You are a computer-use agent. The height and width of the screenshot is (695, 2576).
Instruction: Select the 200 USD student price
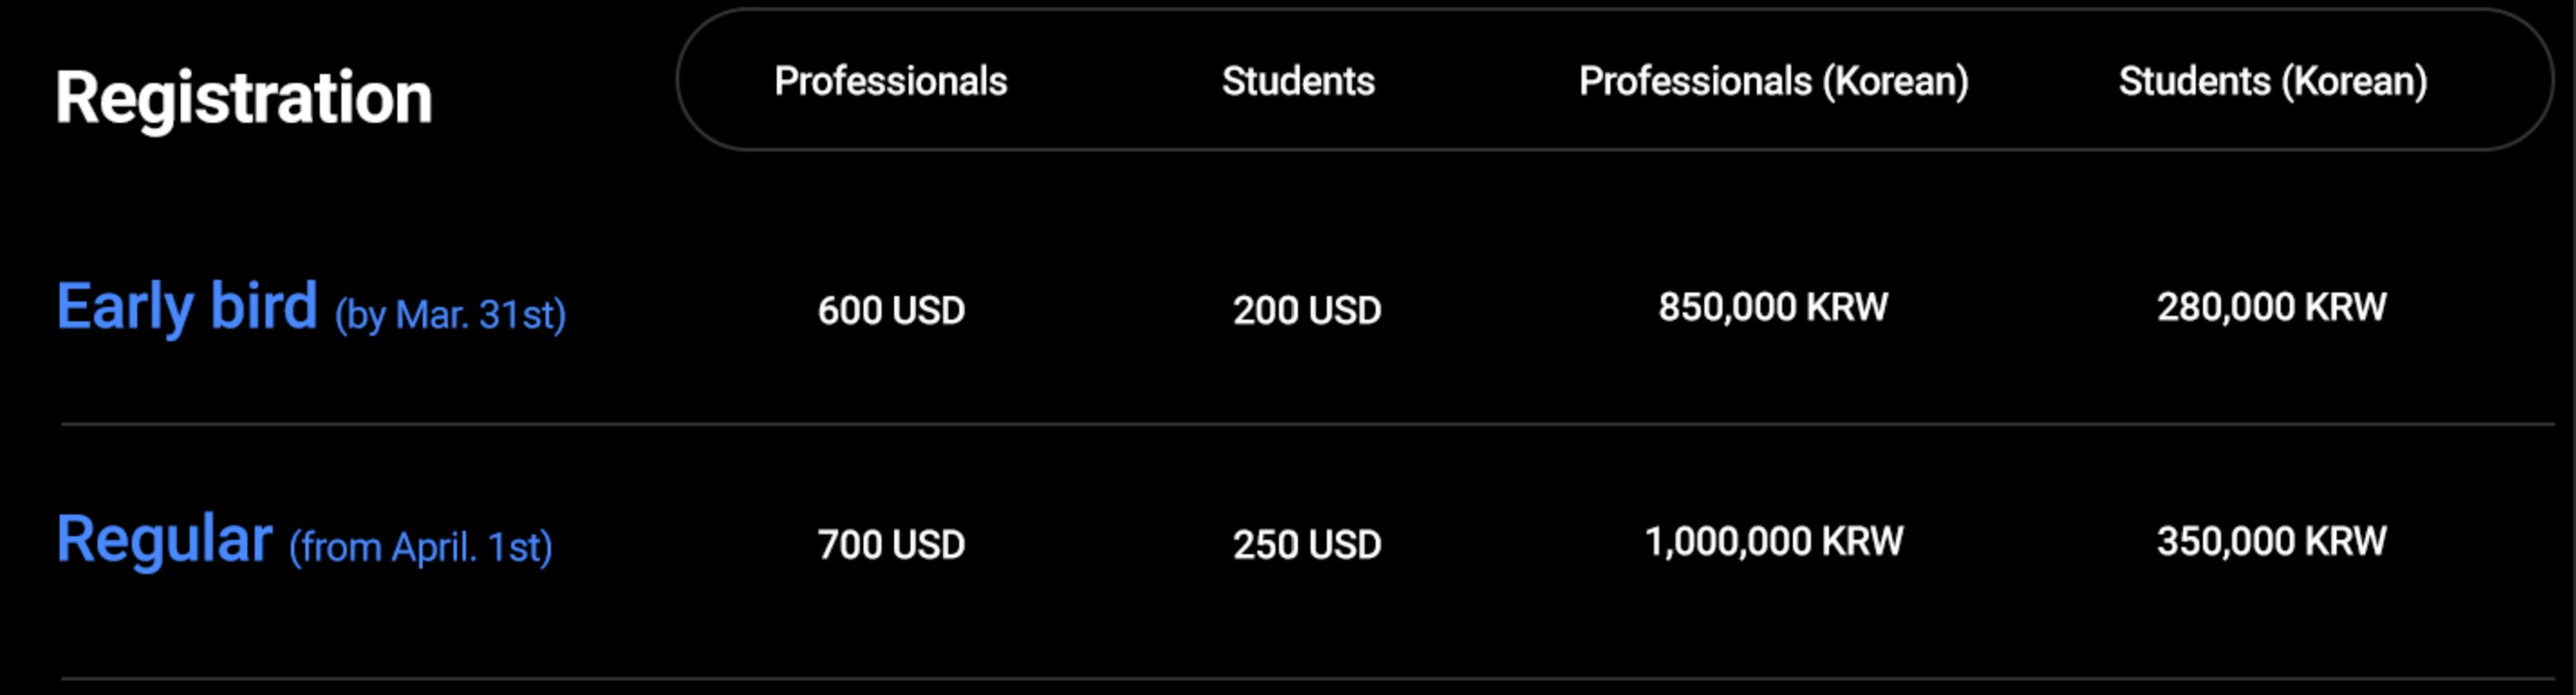(x=1307, y=310)
